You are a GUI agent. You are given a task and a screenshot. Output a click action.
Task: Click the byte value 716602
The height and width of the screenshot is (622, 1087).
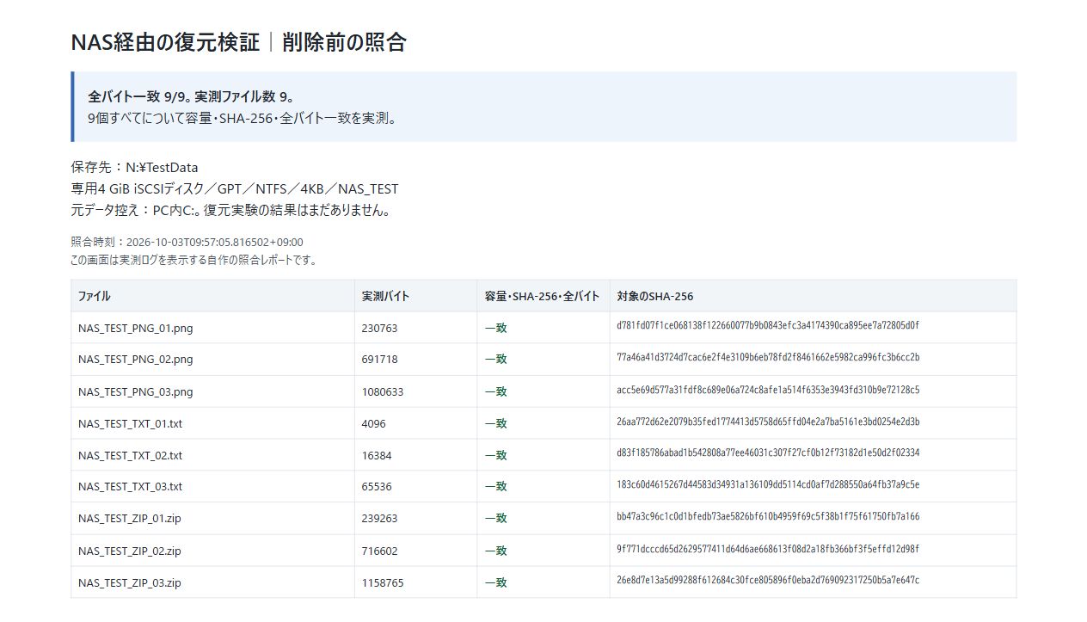[x=380, y=551]
